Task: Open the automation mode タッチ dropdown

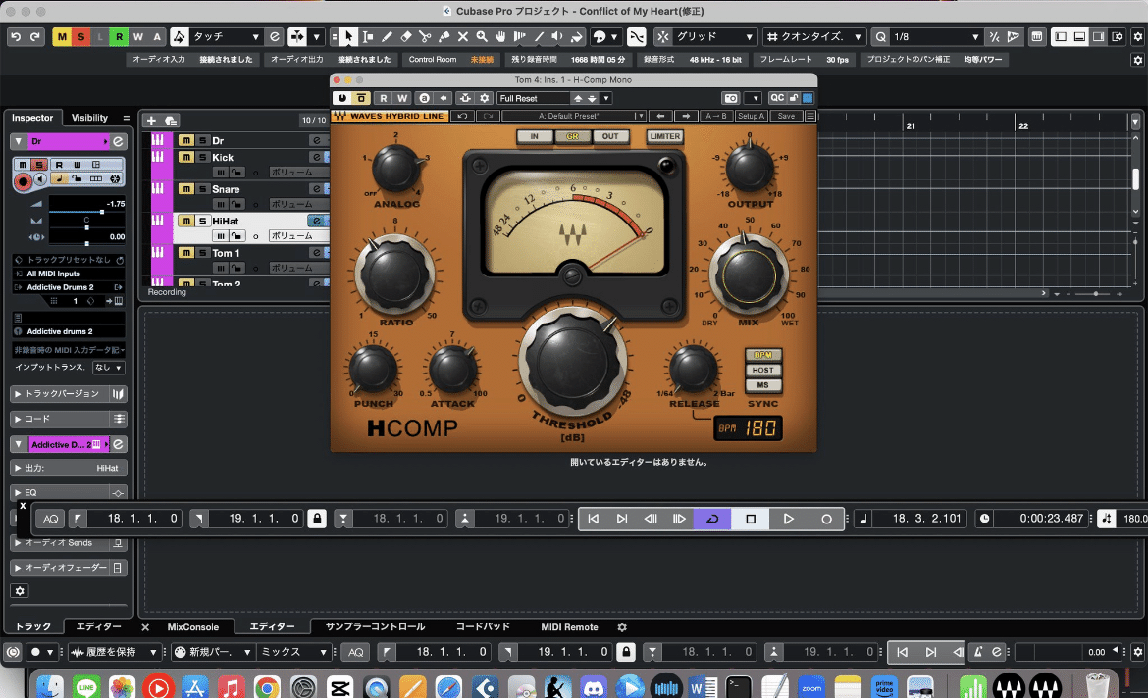Action: coord(226,36)
